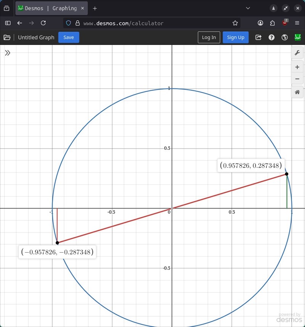The image size is (305, 327).
Task: Open the language globe menu
Action: [284, 37]
